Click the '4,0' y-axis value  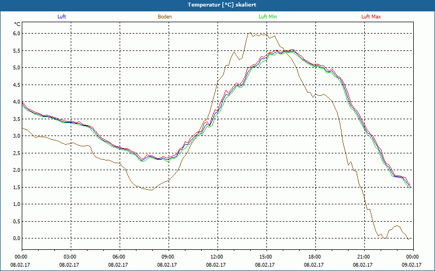coord(17,102)
